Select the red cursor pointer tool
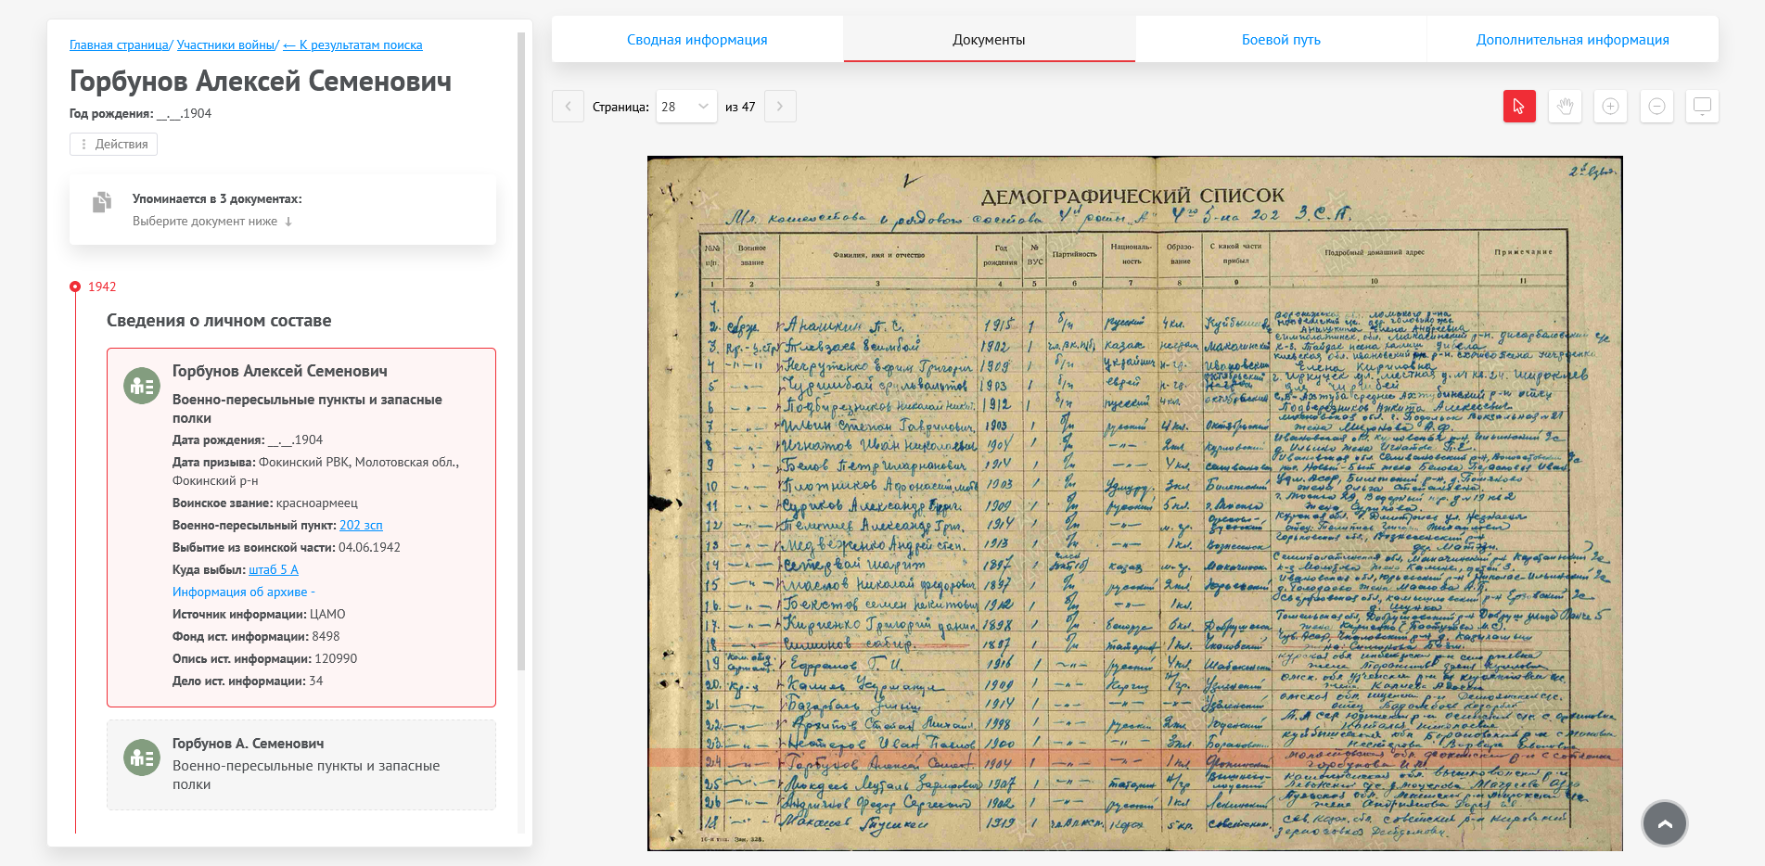Image resolution: width=1765 pixels, height=866 pixels. (x=1519, y=107)
